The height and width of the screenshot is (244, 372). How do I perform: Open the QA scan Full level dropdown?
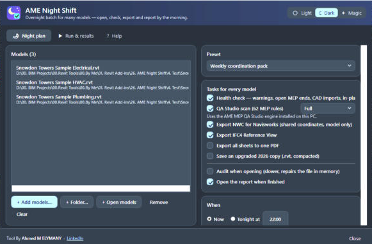click(328, 109)
